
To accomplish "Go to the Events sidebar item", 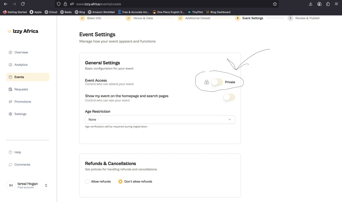I will click(19, 77).
